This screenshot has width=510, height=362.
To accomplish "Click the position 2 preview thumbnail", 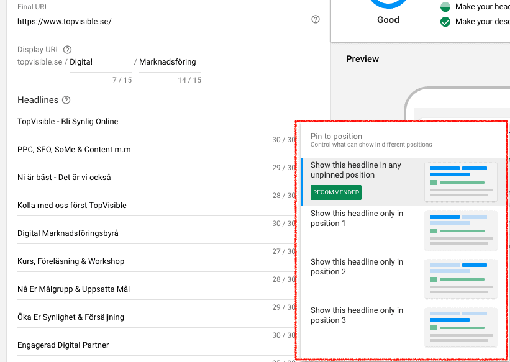I will 461,279.
